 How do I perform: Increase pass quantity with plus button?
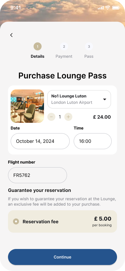pyautogui.click(x=68, y=117)
